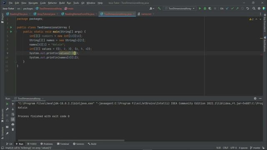Viewport: 267px width, 150px height.
Task: Open the TwoDimensionalArray run configuration dropdown
Action: coord(180,8)
